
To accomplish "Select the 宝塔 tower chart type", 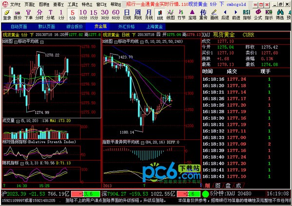I will coord(192,15).
